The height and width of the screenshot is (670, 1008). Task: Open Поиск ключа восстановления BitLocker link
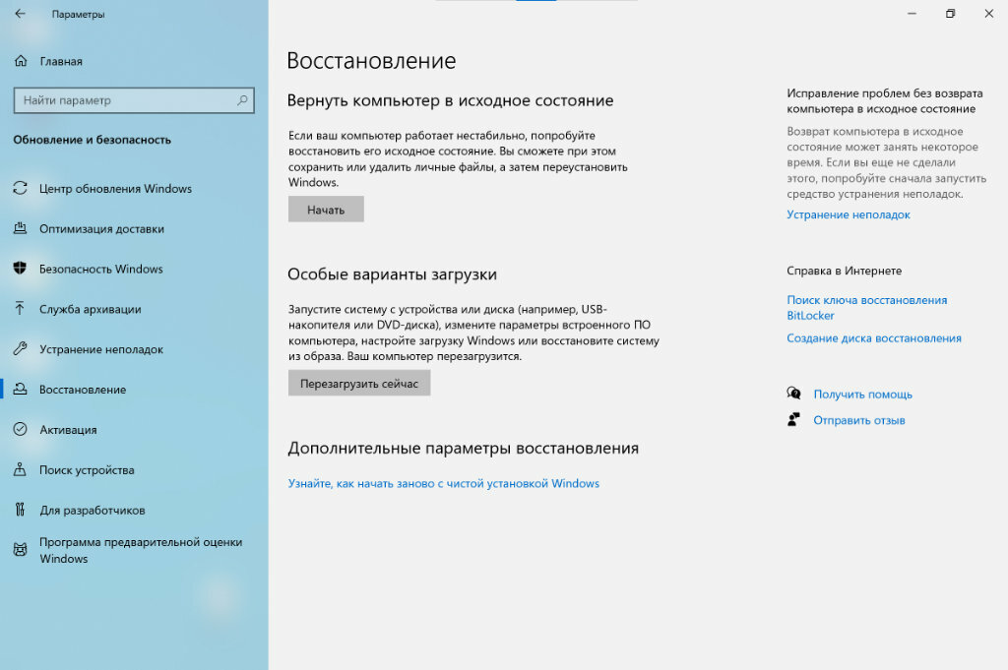(866, 308)
